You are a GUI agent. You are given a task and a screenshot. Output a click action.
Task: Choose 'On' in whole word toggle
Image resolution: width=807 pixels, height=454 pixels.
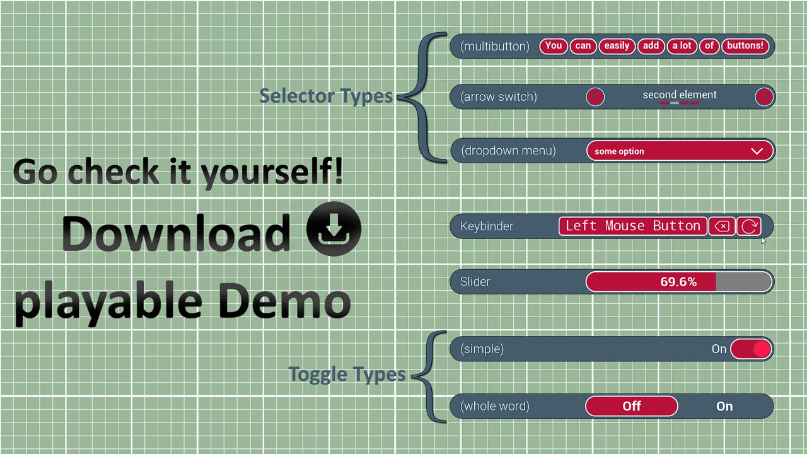coord(724,406)
